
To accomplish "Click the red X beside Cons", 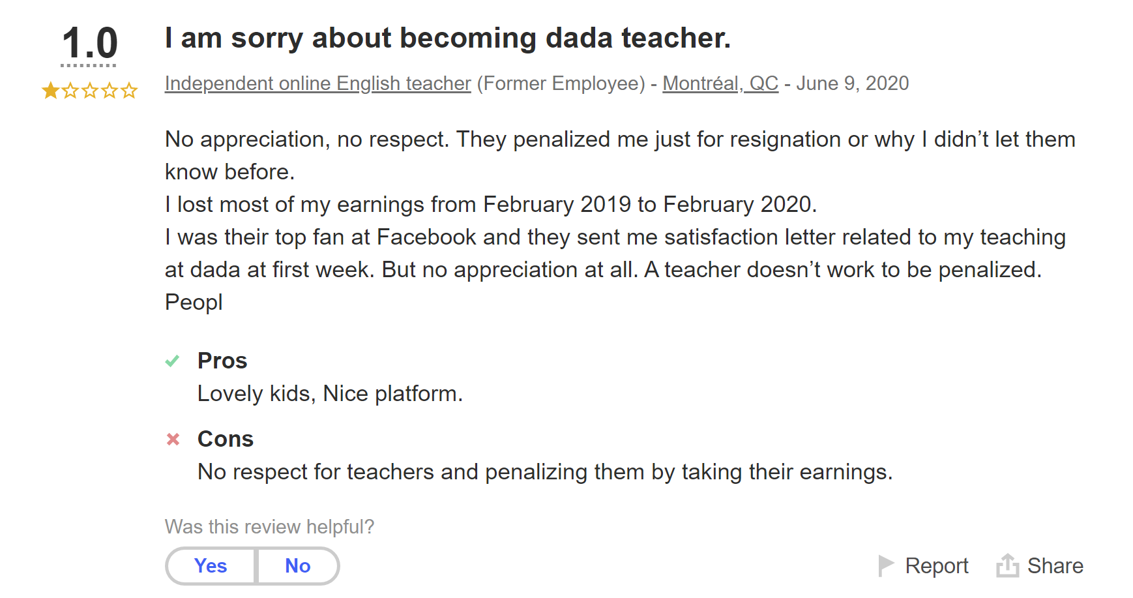I will coord(173,439).
